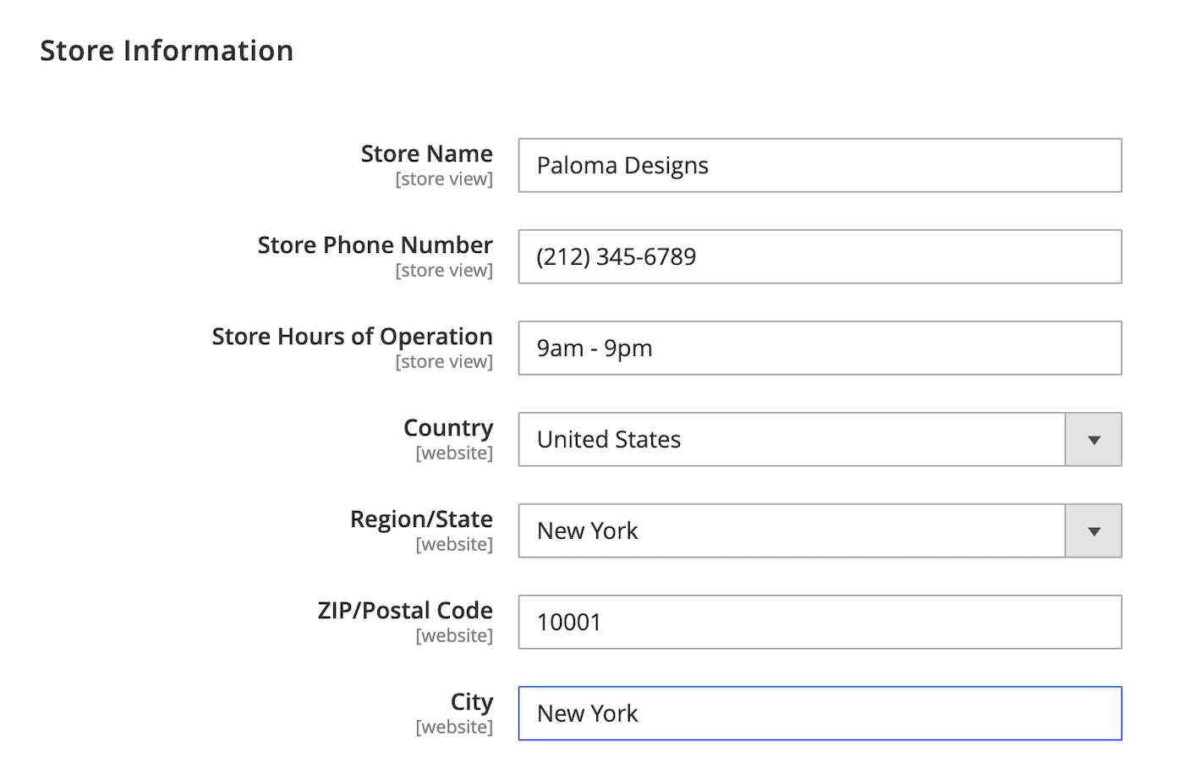Click the [website] label under ZIP/Postal Code

click(454, 635)
